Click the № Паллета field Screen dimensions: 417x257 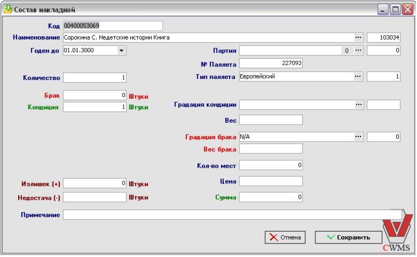[x=271, y=64]
